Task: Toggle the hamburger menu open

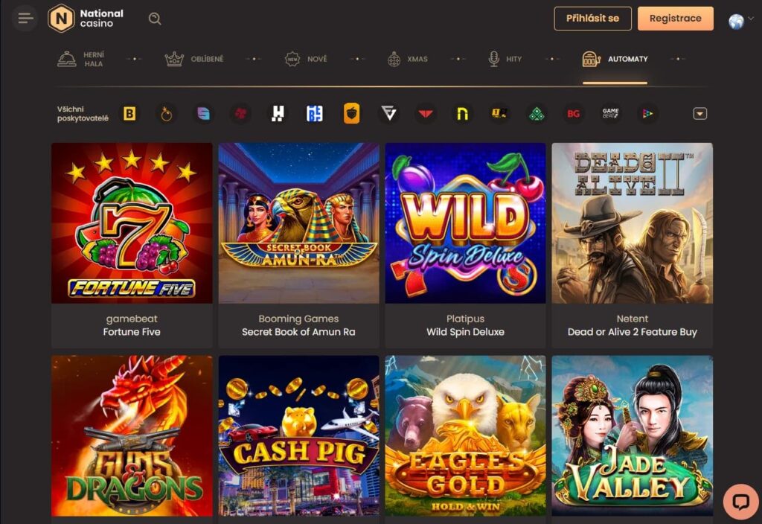Action: coord(25,18)
